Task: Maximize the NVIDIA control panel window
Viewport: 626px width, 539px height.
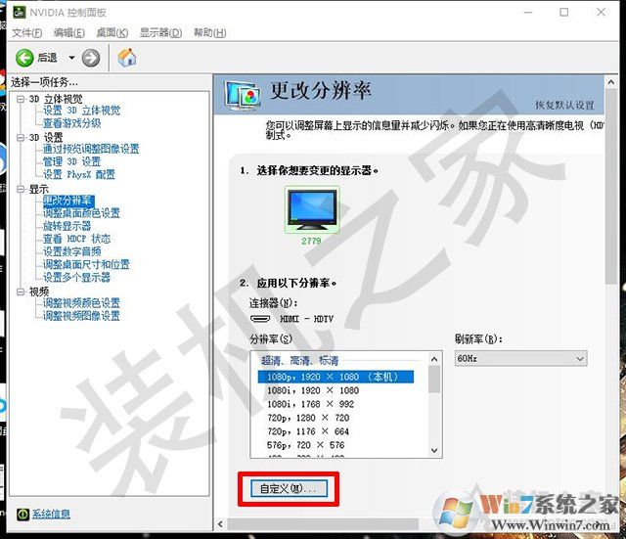Action: click(564, 13)
